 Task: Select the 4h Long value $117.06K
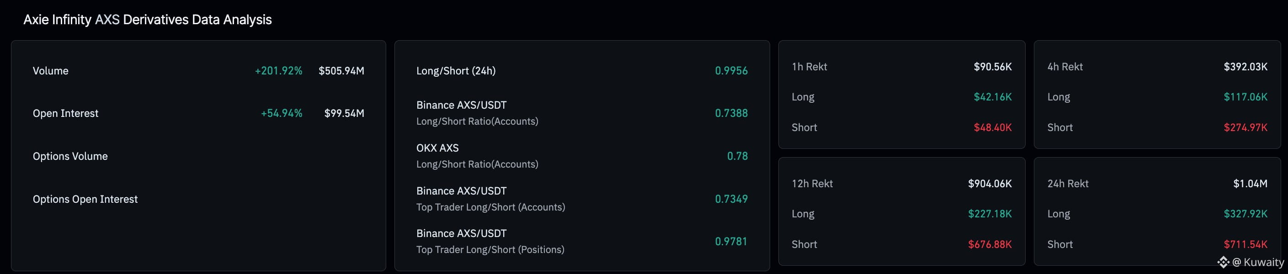(x=1245, y=97)
